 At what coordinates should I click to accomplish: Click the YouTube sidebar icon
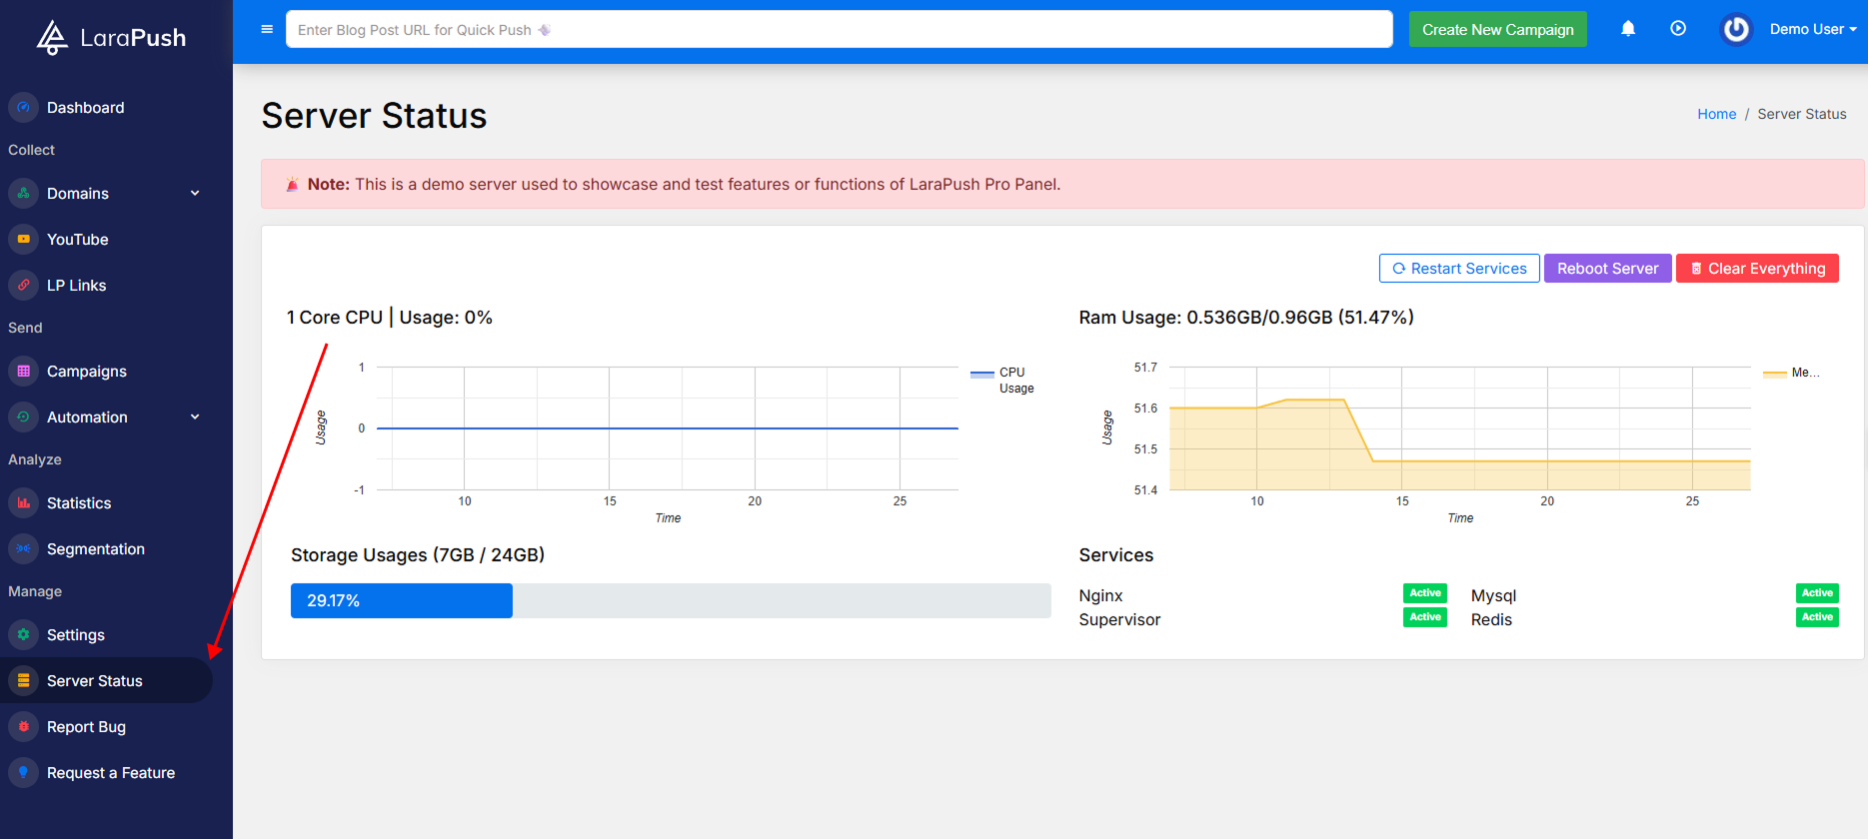(x=24, y=239)
